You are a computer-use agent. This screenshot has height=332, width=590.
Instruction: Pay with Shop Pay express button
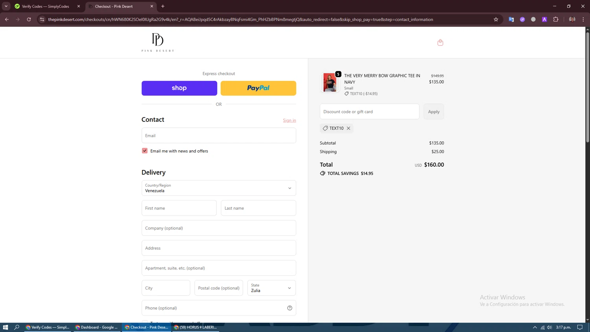(179, 88)
